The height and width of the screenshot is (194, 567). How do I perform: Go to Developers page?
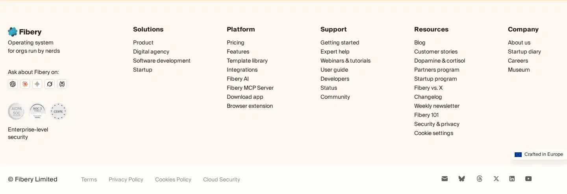[335, 79]
